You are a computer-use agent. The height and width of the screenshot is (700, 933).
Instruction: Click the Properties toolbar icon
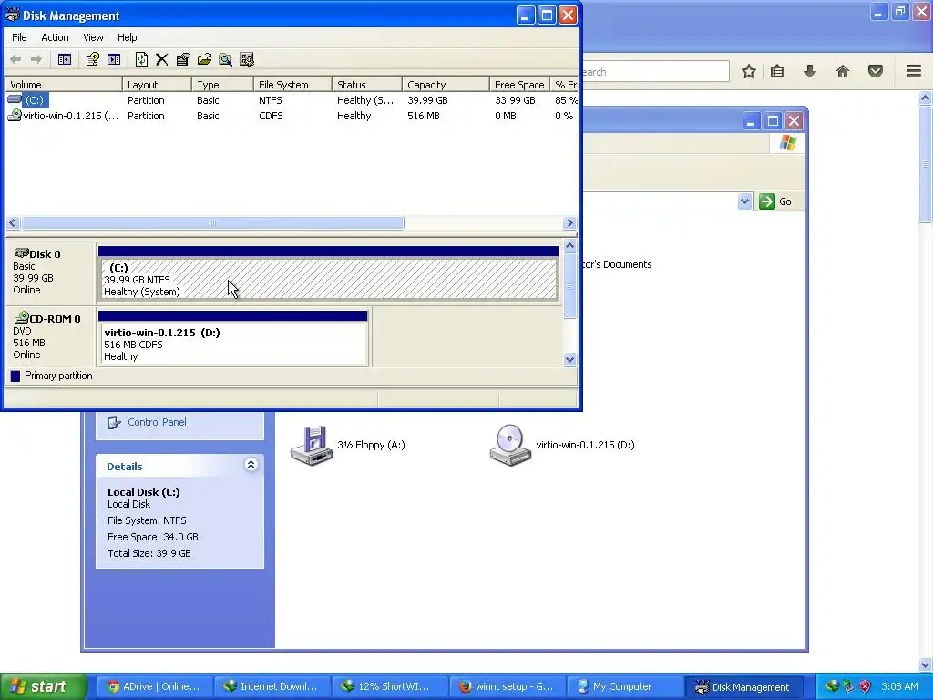pos(183,59)
